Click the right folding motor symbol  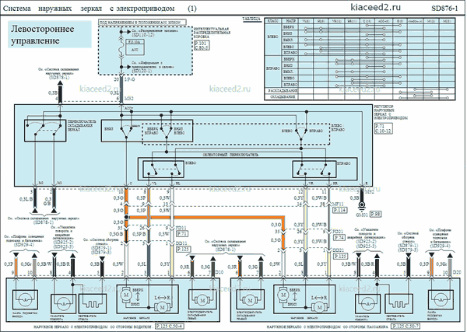tap(249, 300)
